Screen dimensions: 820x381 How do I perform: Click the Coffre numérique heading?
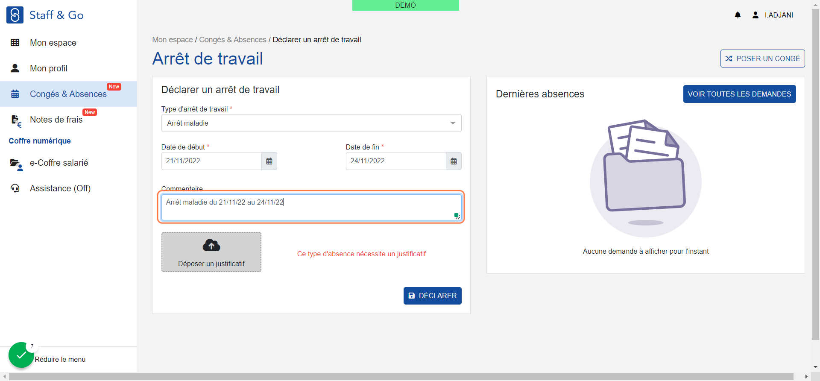[x=40, y=141]
